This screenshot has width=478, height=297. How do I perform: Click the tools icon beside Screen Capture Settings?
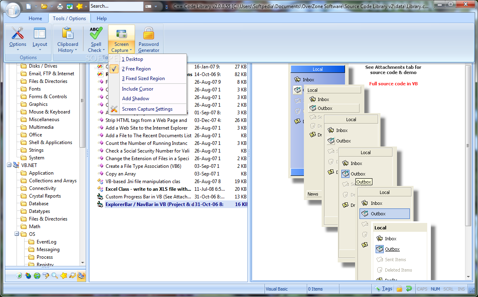coord(114,109)
